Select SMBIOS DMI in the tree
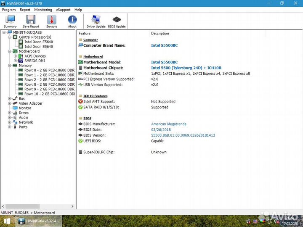 pyautogui.click(x=35, y=61)
